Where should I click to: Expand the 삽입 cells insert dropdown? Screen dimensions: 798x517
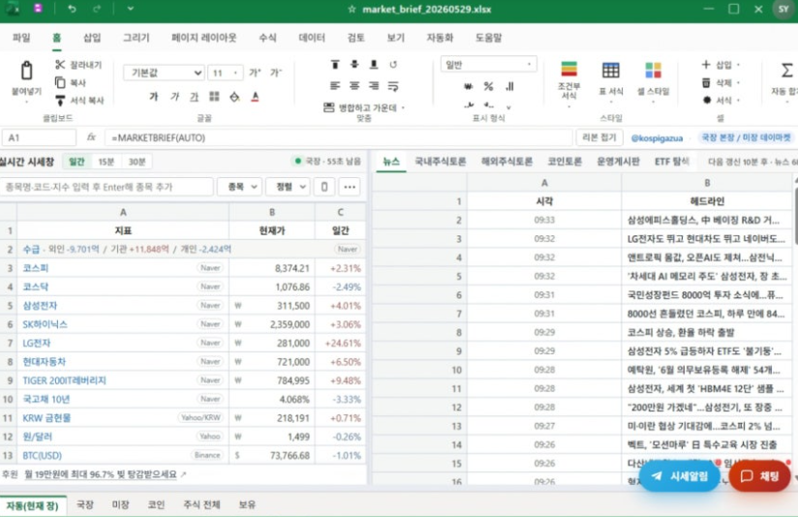tap(721, 65)
